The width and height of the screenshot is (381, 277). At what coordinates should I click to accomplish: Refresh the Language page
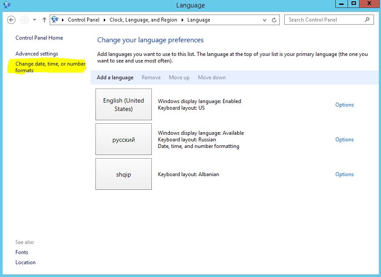[274, 20]
